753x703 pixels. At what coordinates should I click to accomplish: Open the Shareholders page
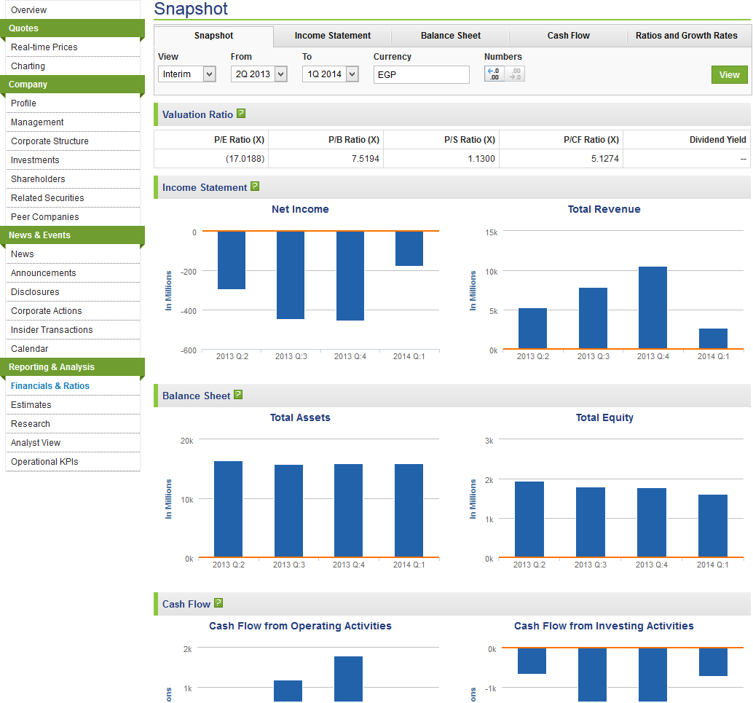click(38, 178)
